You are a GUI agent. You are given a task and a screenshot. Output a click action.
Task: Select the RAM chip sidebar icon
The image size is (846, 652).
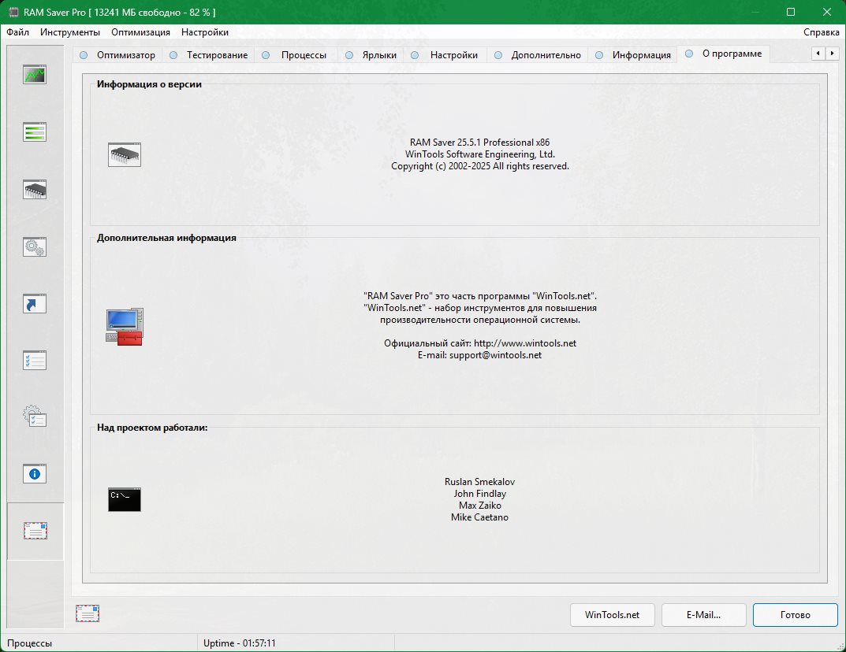pyautogui.click(x=35, y=190)
